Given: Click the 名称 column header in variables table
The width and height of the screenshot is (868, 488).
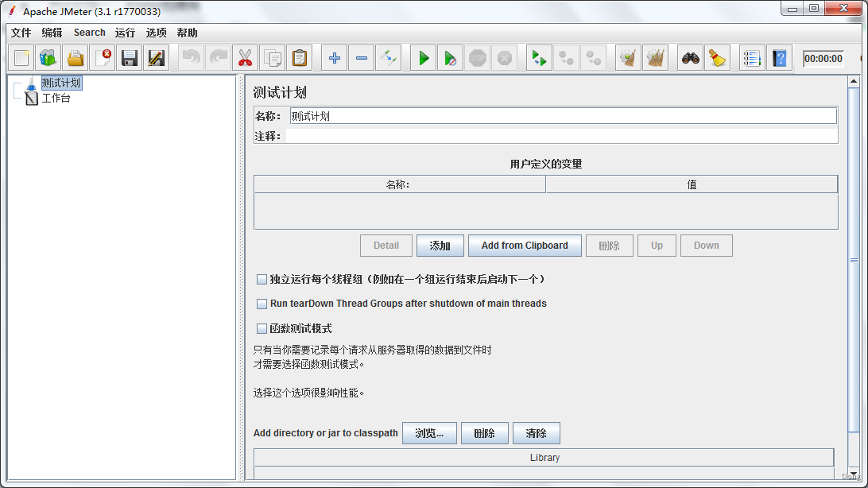Looking at the screenshot, I should (x=400, y=184).
